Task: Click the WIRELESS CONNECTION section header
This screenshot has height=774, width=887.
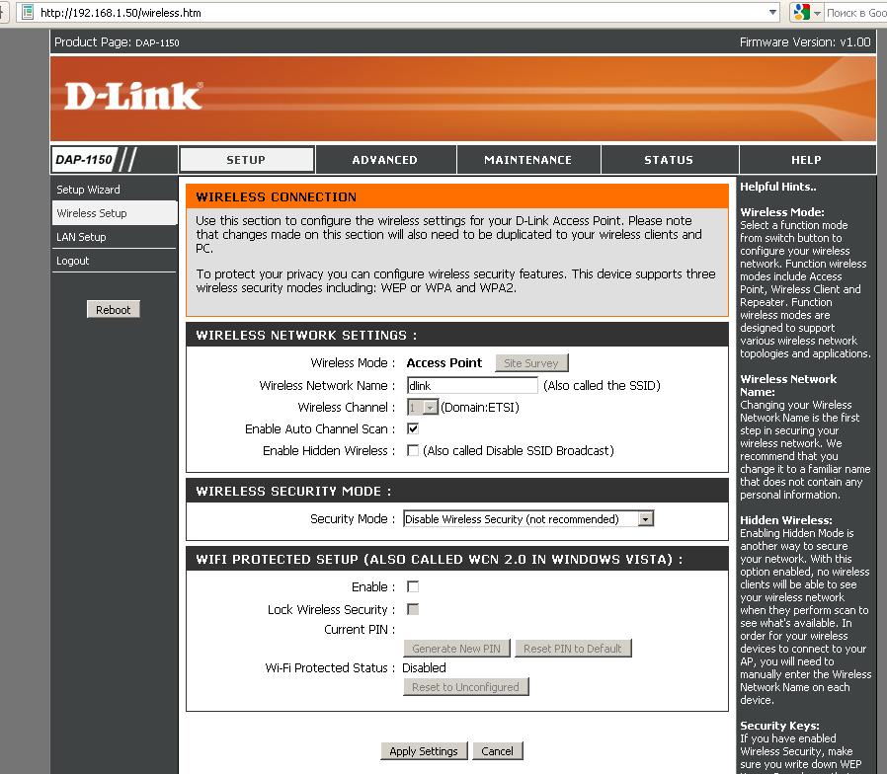Action: click(457, 196)
